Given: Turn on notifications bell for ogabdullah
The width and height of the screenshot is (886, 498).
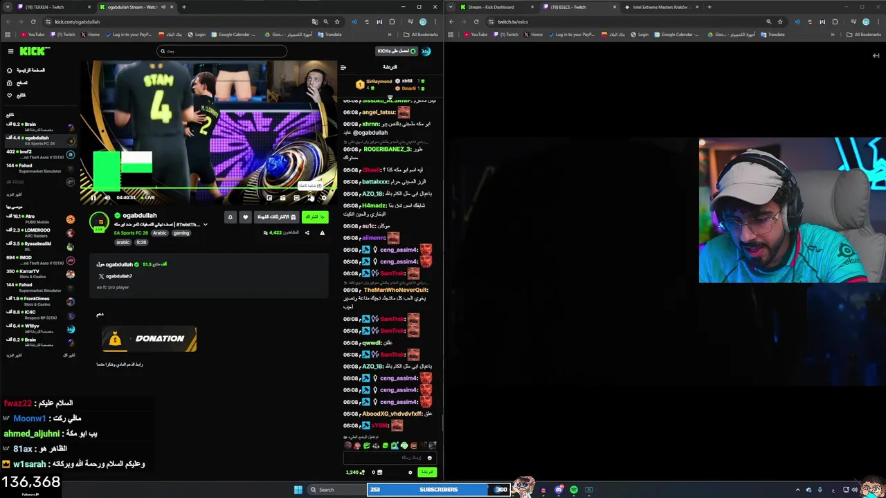Looking at the screenshot, I should click(x=230, y=217).
